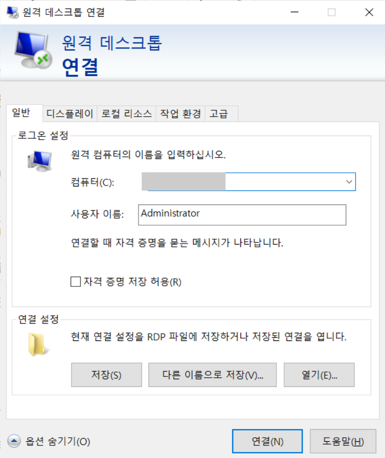
Task: Open help with 도움말(H) button
Action: tap(343, 441)
